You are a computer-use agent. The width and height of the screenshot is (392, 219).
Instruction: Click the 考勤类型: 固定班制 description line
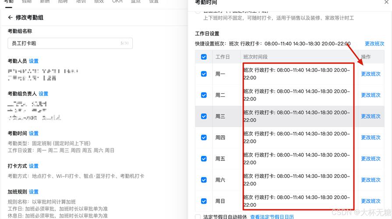(49, 143)
